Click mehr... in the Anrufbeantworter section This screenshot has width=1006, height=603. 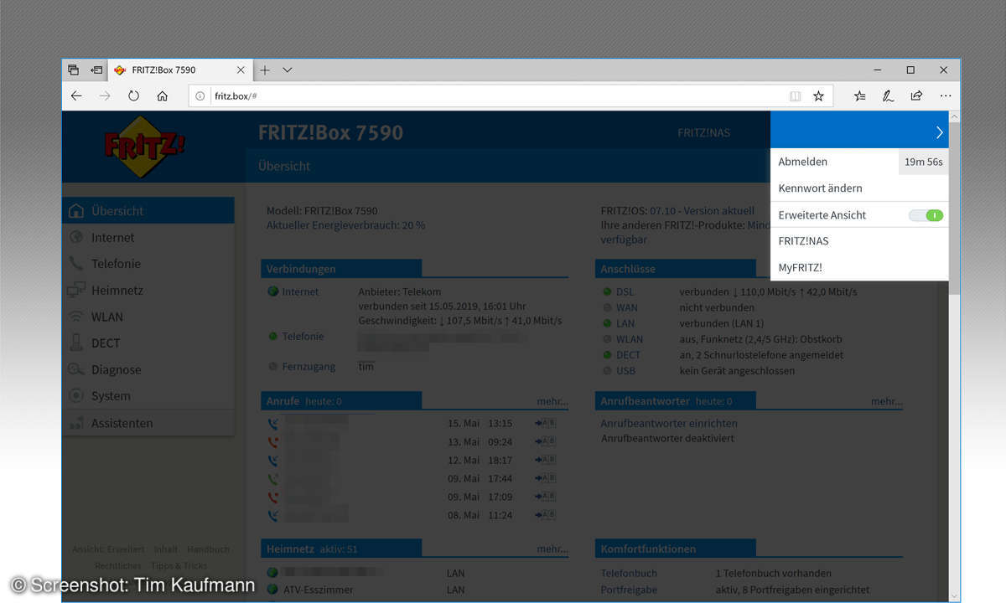point(887,401)
